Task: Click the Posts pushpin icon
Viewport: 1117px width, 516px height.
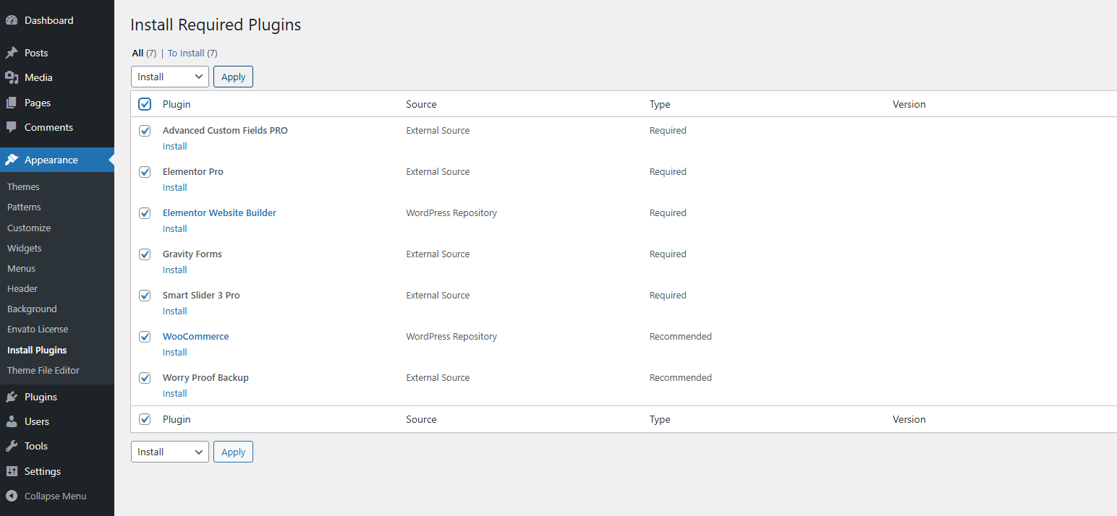Action: 12,53
